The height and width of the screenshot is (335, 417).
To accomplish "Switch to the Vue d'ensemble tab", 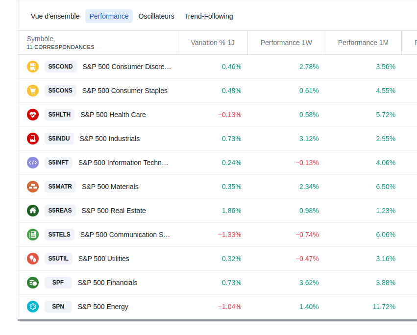I will pos(55,16).
